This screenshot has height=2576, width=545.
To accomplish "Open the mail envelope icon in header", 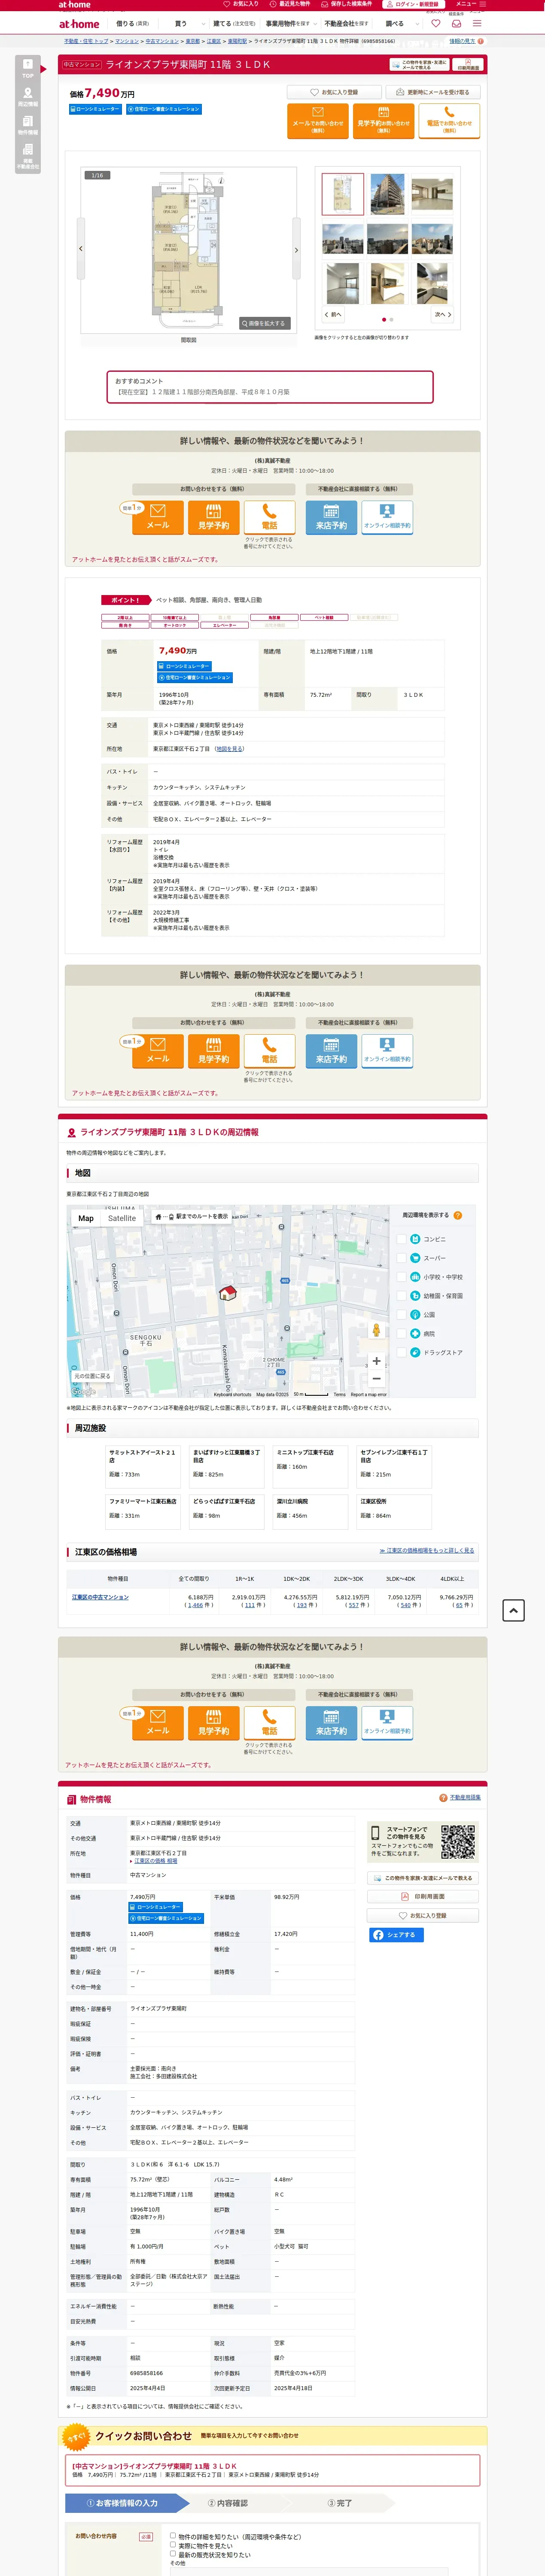I will point(456,23).
